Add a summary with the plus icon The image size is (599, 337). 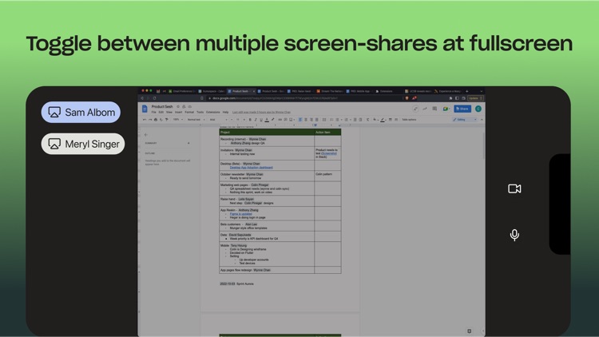(188, 143)
